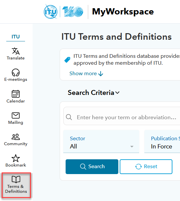Select the ITU tab in sidebar
Viewport: 180px width, 201px height.
(15, 37)
